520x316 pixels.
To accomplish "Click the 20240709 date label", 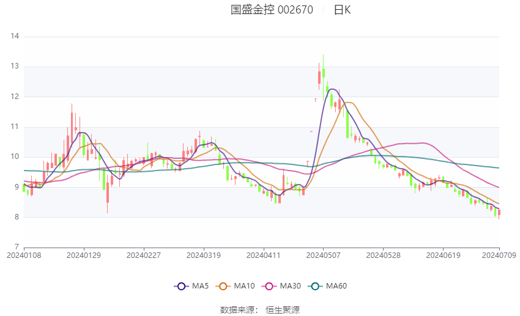I will click(499, 255).
